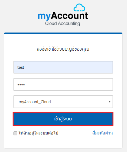The height and width of the screenshot is (152, 127).
Task: Open the myAccount_Cloud database dropdown
Action: 63,102
